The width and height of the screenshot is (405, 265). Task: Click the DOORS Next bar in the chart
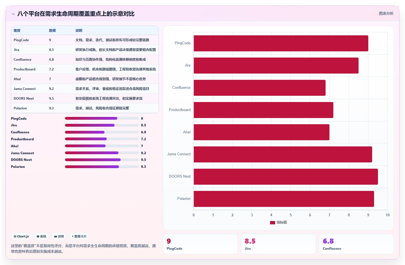tap(286, 176)
